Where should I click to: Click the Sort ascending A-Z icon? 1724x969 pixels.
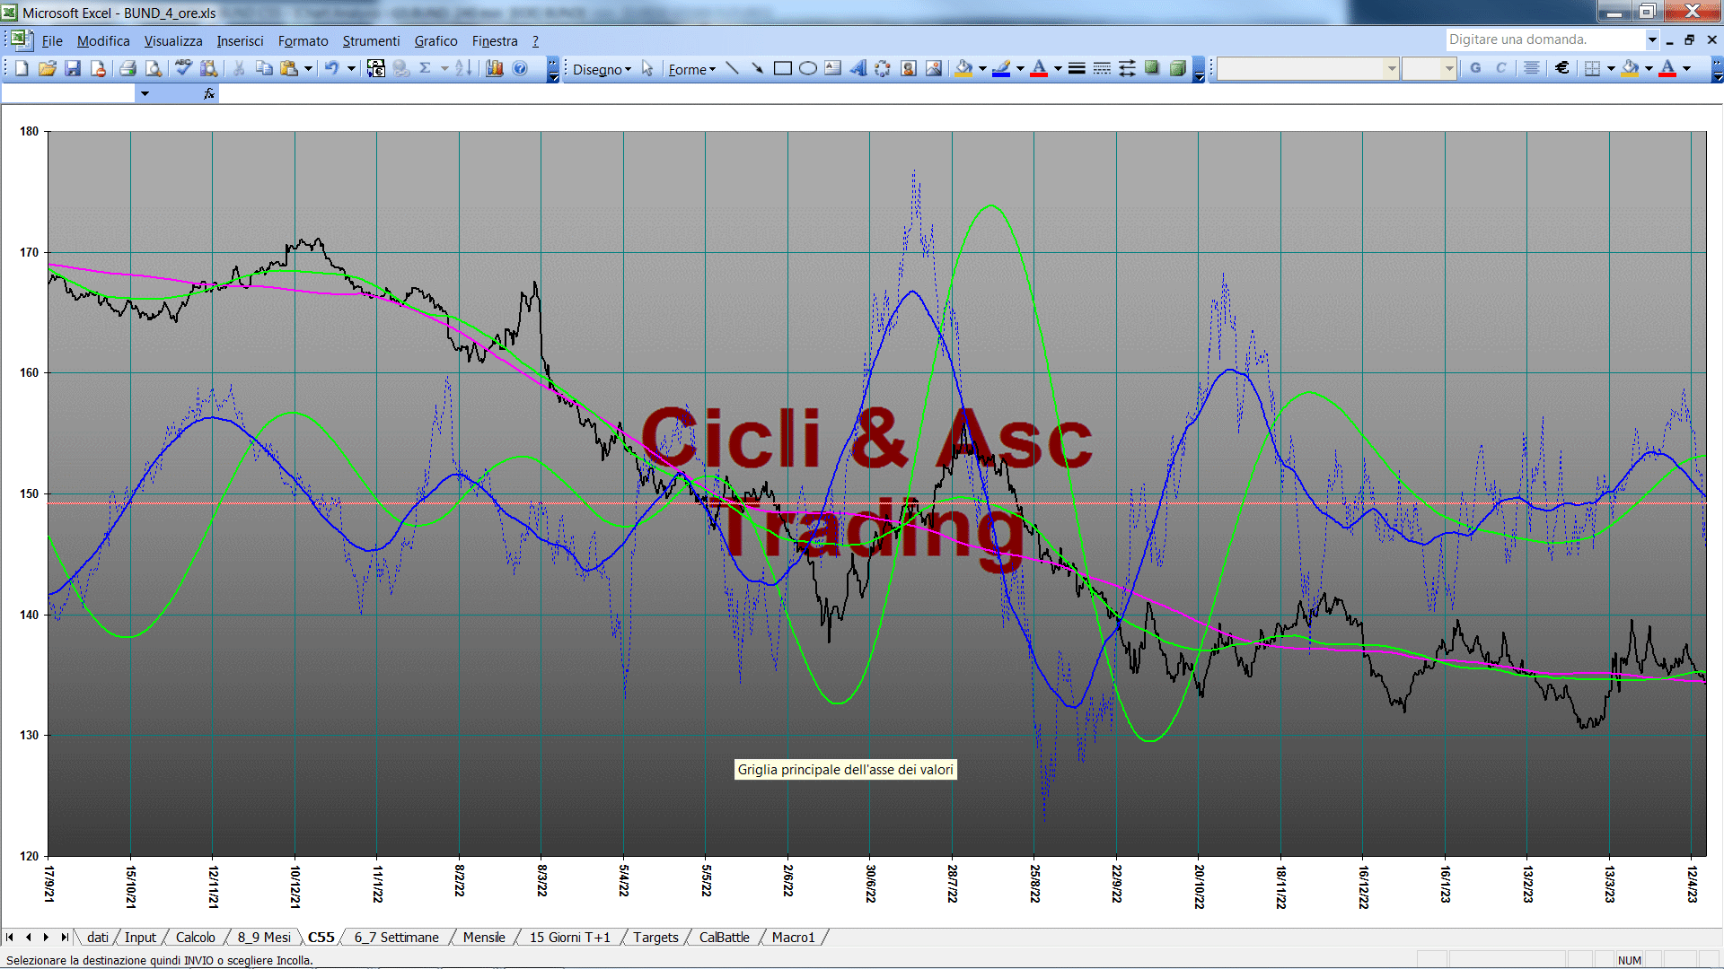[463, 68]
